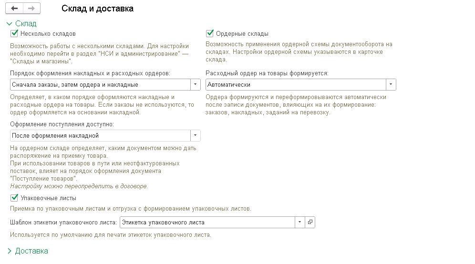The width and height of the screenshot is (475, 264).
Task: Click the Этикетка упаковочного листа input field
Action: 207,222
